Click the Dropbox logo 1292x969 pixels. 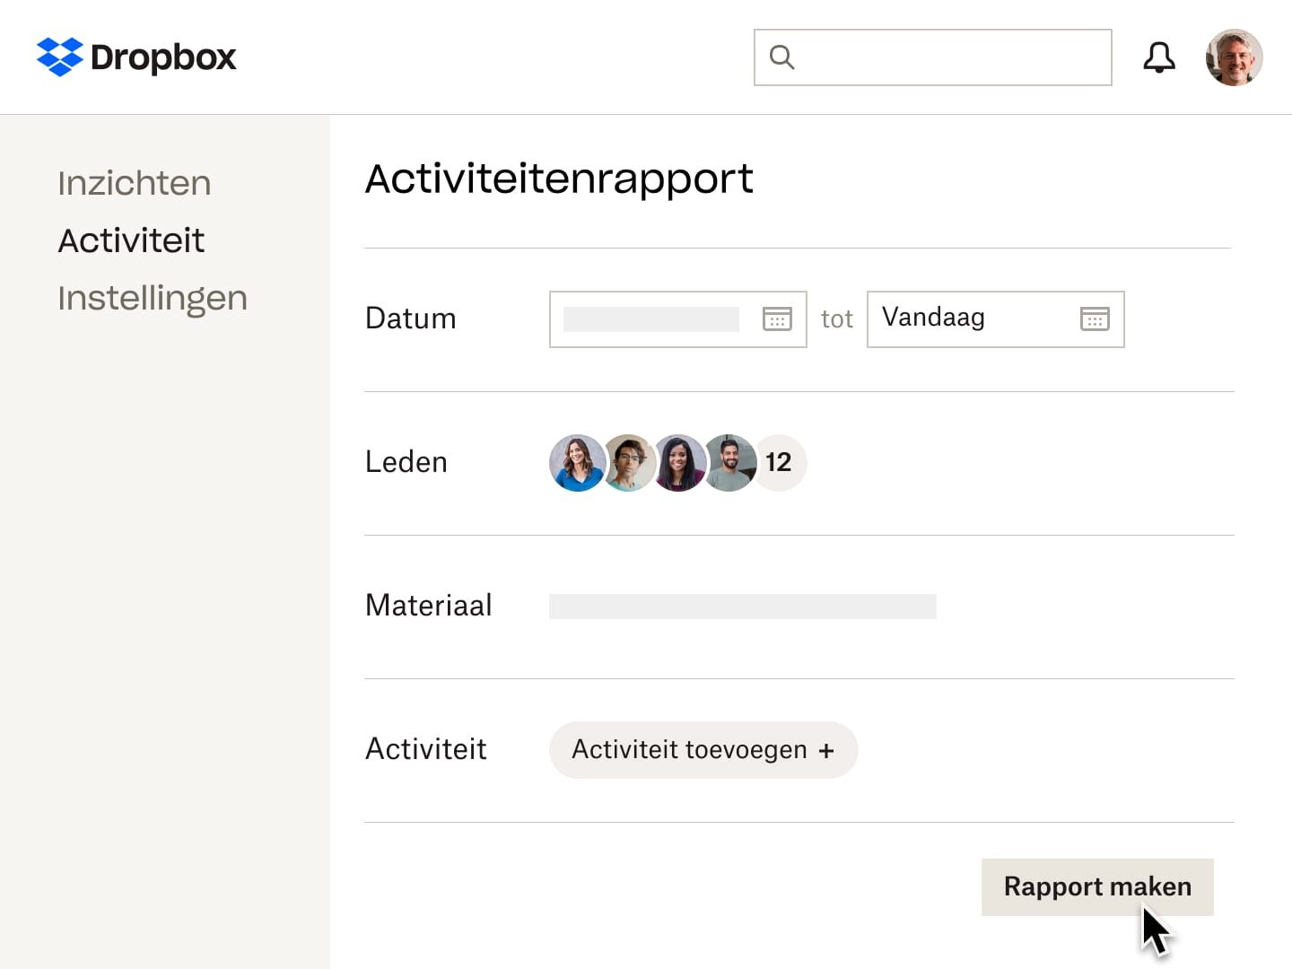point(136,57)
